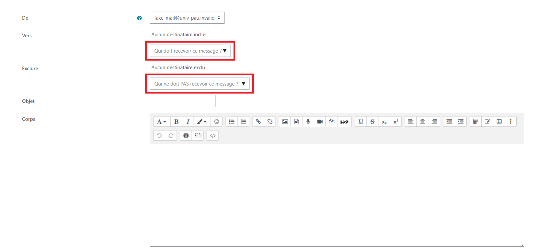Open the De sender email dropdown
This screenshot has width=533, height=250.
187,18
